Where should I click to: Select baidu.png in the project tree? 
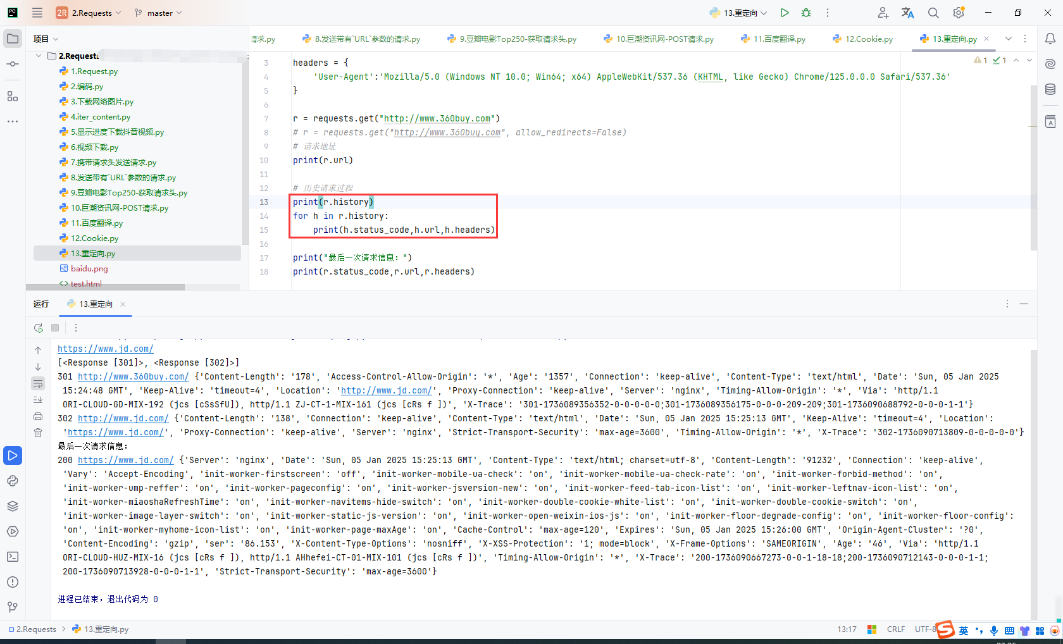point(89,269)
